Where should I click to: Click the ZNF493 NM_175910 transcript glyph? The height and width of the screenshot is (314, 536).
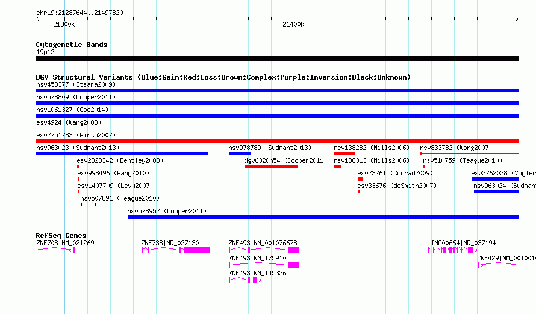[264, 265]
